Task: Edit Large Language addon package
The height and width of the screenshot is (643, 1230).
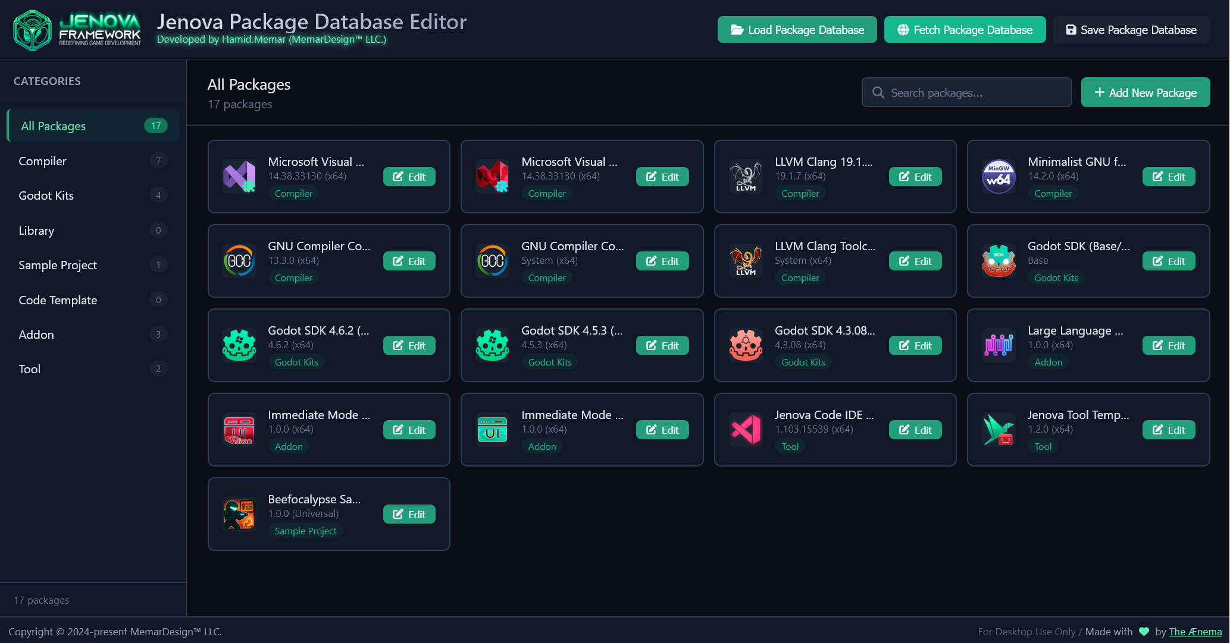Action: (1169, 345)
